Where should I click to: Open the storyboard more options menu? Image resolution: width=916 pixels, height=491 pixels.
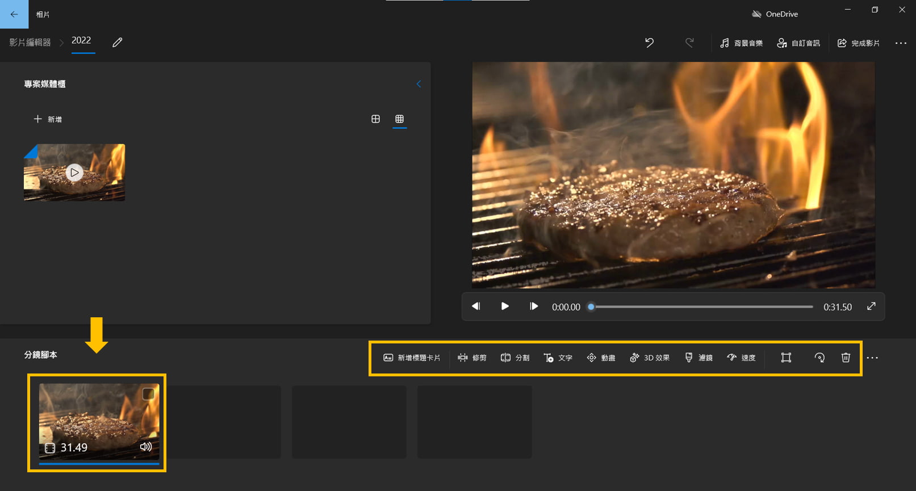872,358
